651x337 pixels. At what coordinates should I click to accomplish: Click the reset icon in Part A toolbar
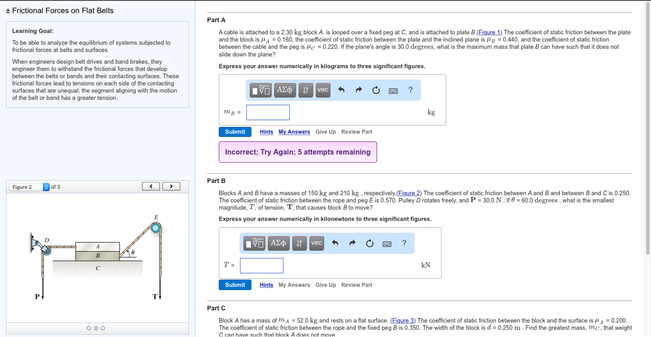376,90
